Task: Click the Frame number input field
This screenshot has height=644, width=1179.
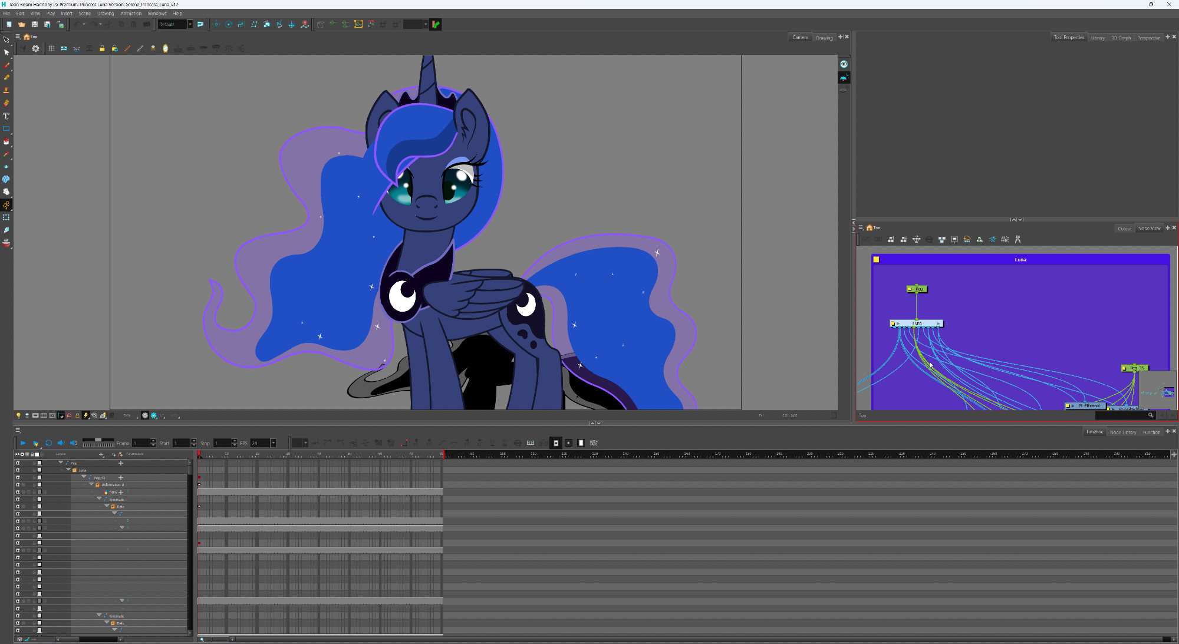Action: pos(141,443)
